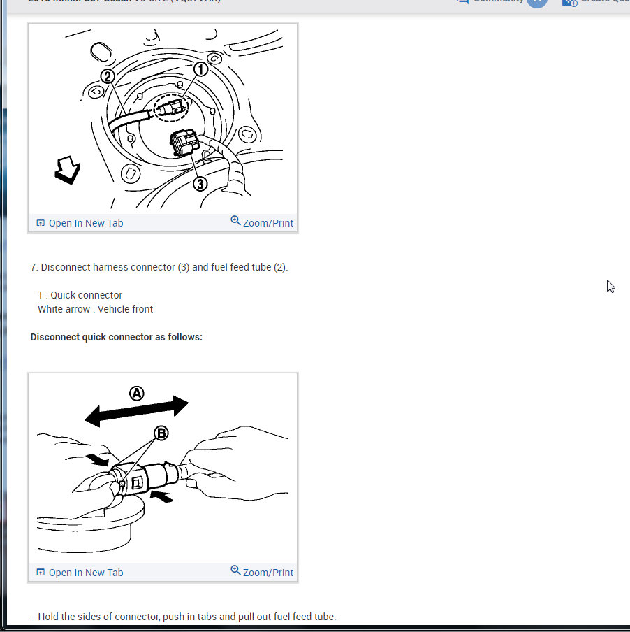Click the Create Question icon in header
This screenshot has width=630, height=632.
click(570, 3)
